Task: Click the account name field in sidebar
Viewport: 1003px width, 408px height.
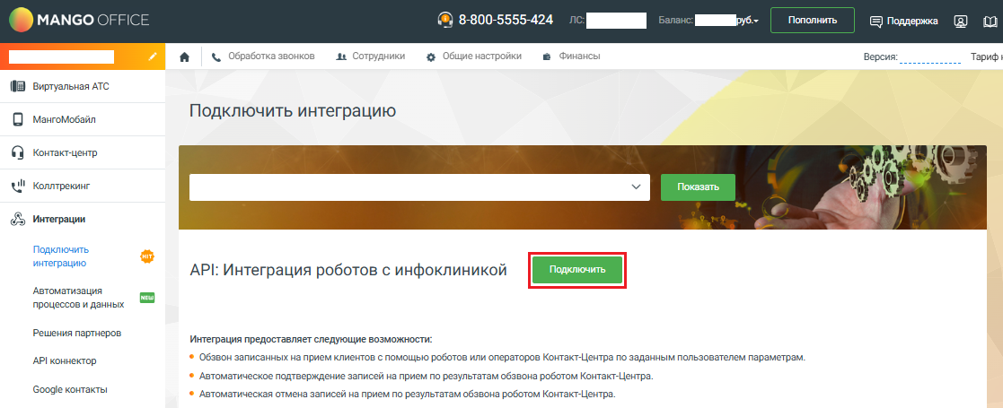Action: [x=61, y=56]
